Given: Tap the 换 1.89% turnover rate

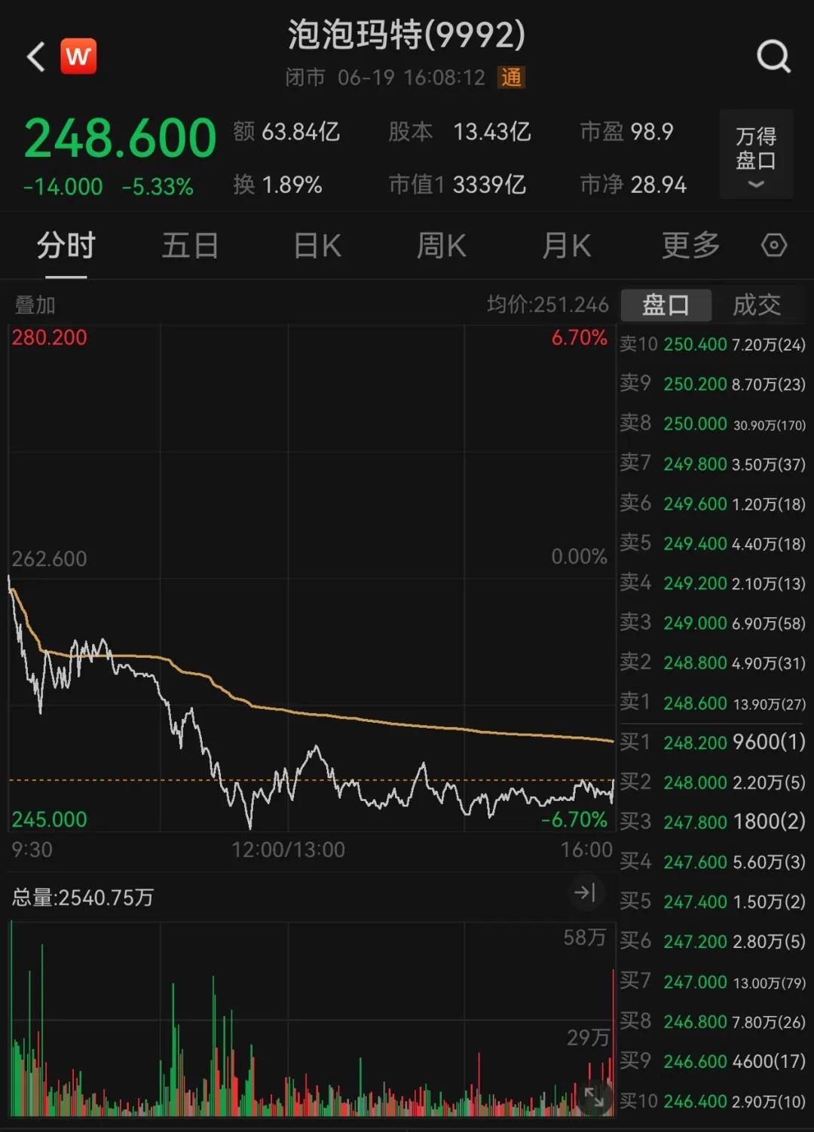Looking at the screenshot, I should [277, 185].
